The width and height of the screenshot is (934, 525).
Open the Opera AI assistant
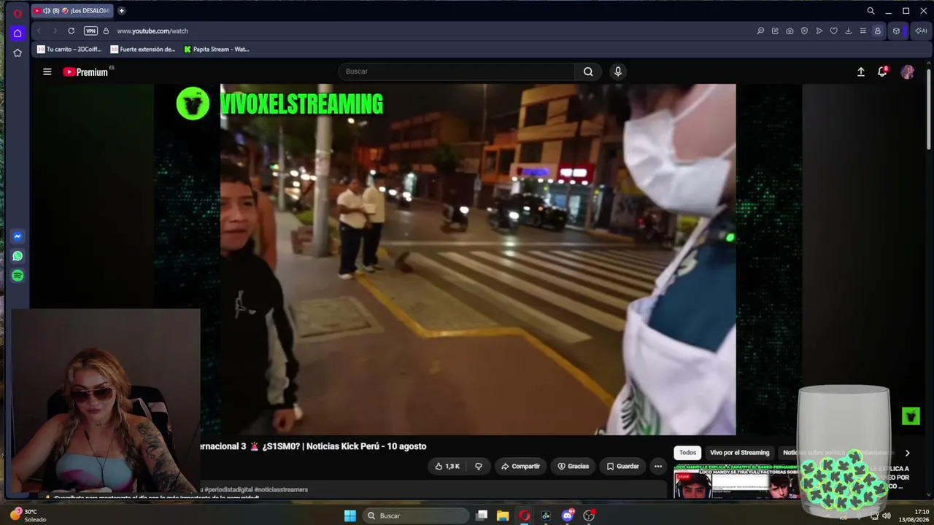pos(921,31)
